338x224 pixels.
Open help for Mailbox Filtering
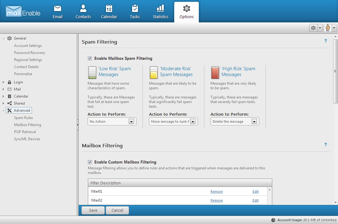click(325, 145)
